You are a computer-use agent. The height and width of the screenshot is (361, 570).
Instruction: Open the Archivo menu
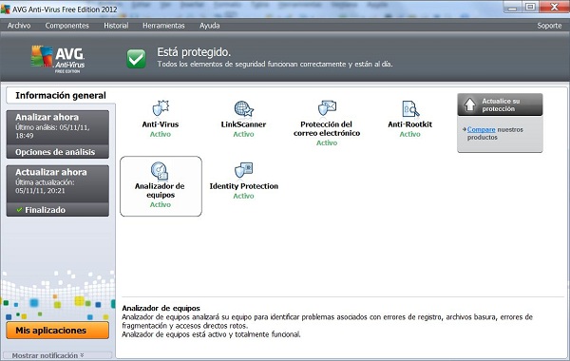tap(19, 26)
